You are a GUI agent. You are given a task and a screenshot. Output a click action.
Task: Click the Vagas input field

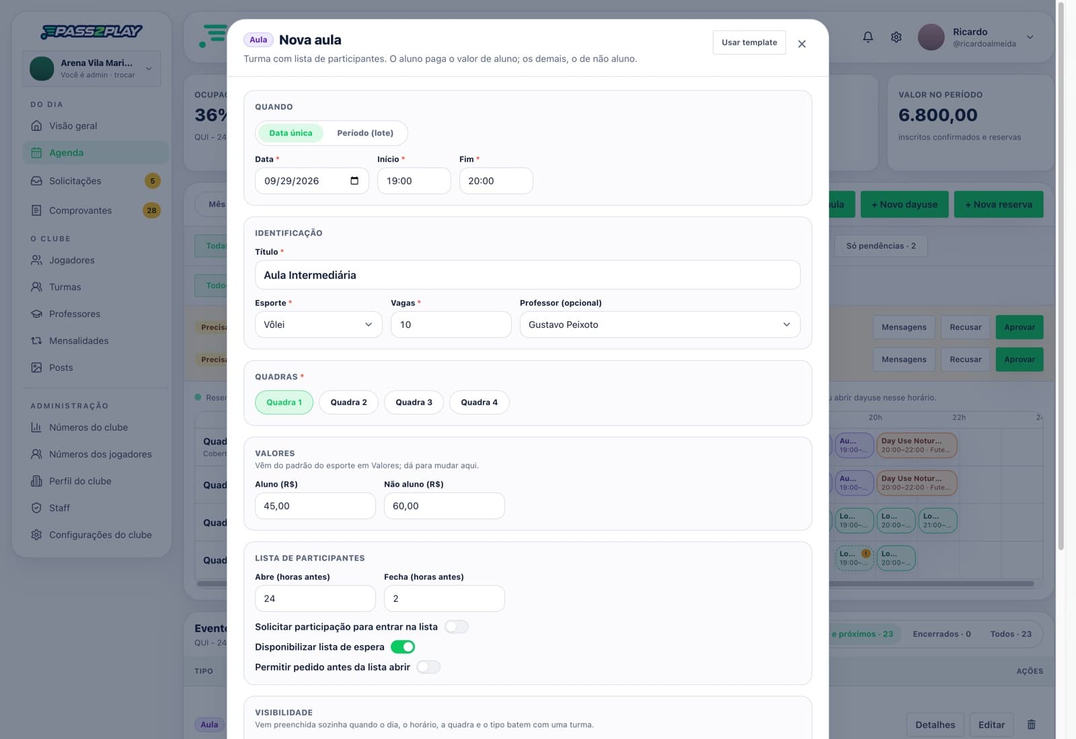(x=451, y=324)
